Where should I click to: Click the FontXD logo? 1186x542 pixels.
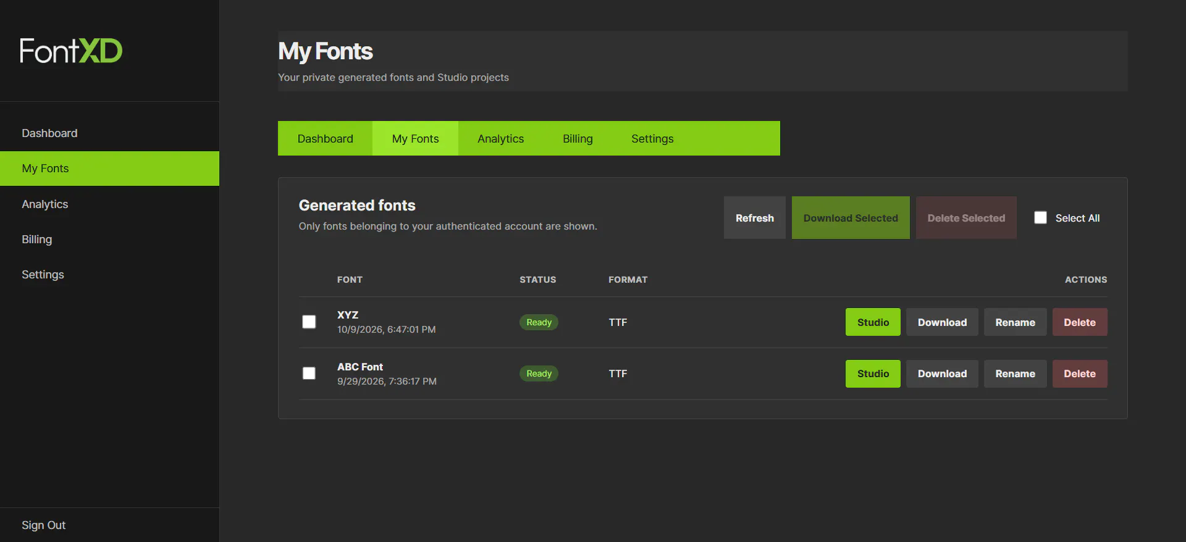(x=71, y=51)
